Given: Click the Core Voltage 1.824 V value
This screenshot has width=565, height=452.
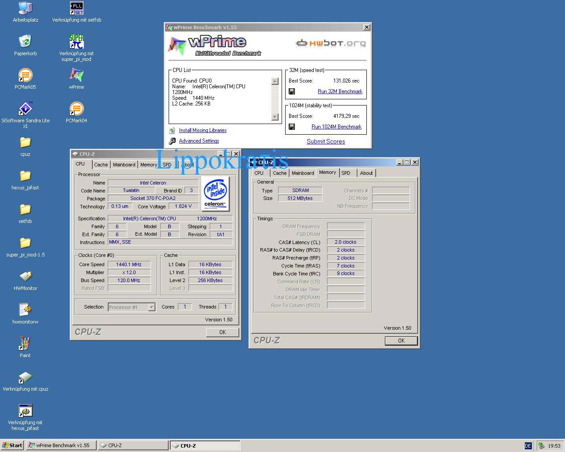Looking at the screenshot, I should [183, 206].
